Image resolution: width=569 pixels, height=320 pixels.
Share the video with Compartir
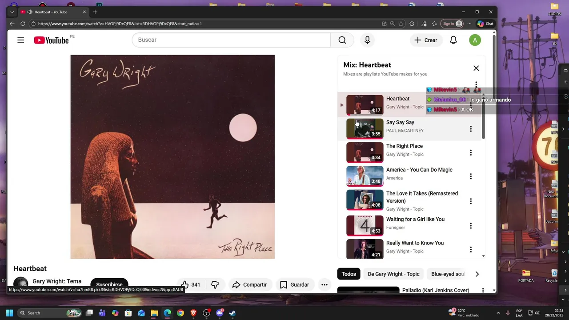tap(249, 284)
